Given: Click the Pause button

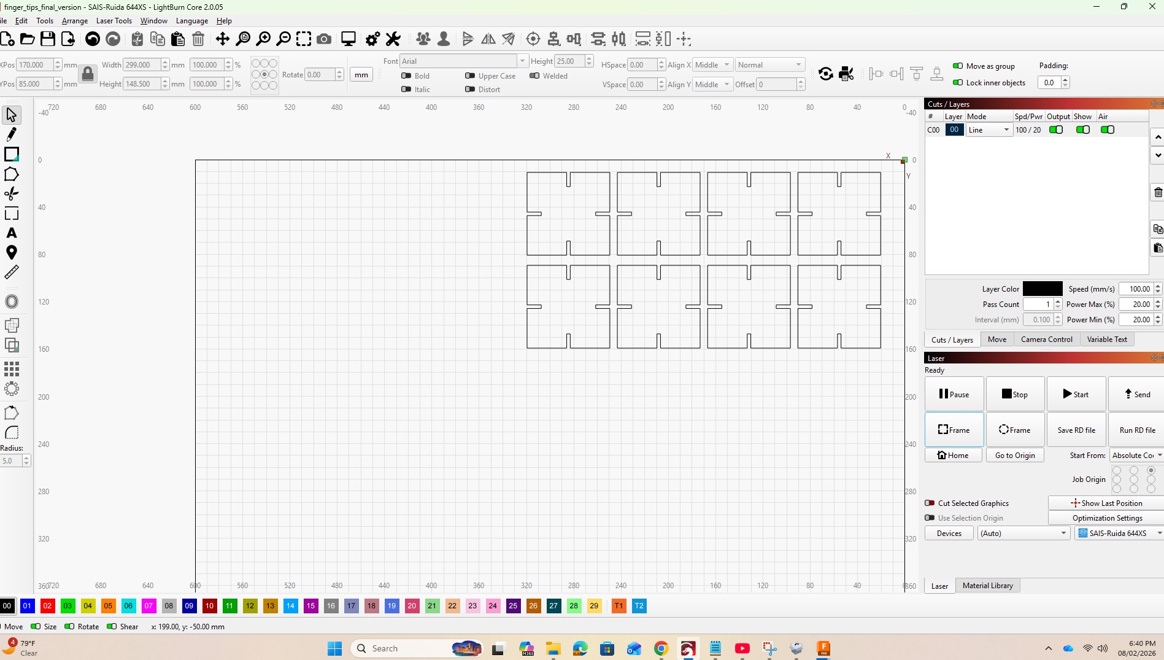Looking at the screenshot, I should pos(954,394).
